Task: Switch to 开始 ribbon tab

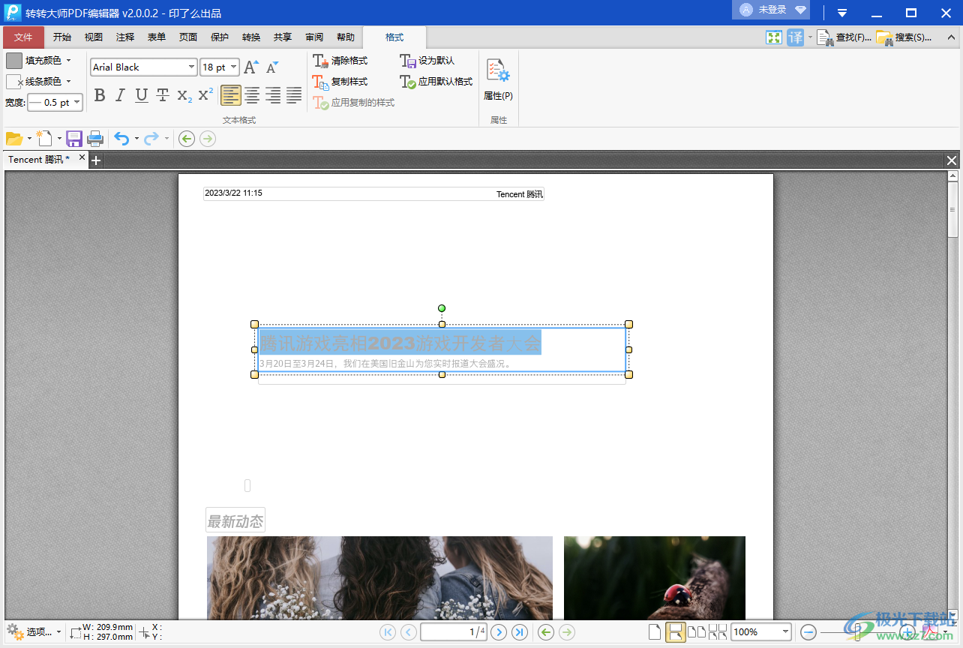Action: point(62,37)
